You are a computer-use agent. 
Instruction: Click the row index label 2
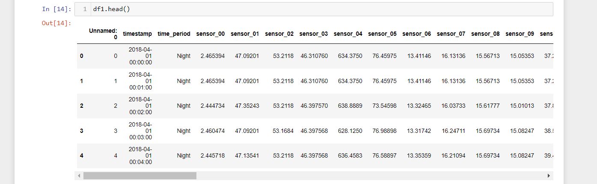point(81,106)
